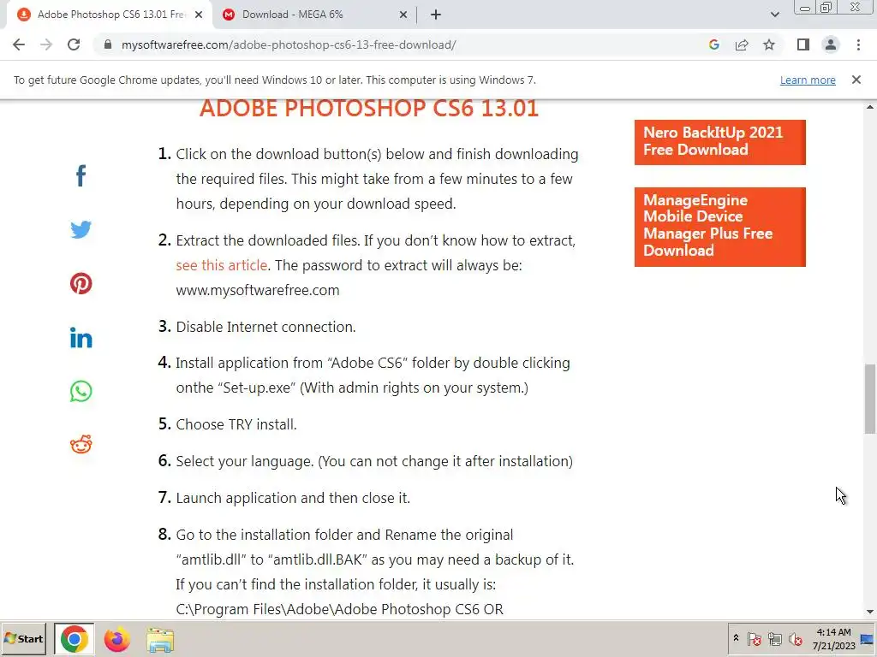The image size is (877, 657).
Task: Open the Windows Start menu
Action: (x=23, y=638)
